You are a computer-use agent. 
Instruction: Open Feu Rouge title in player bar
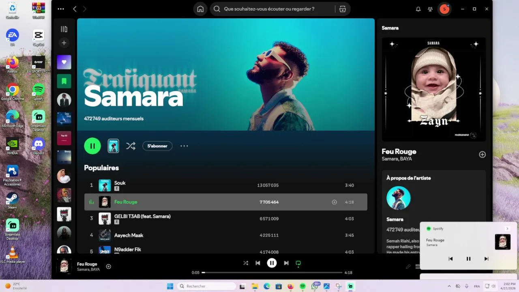[x=87, y=264]
